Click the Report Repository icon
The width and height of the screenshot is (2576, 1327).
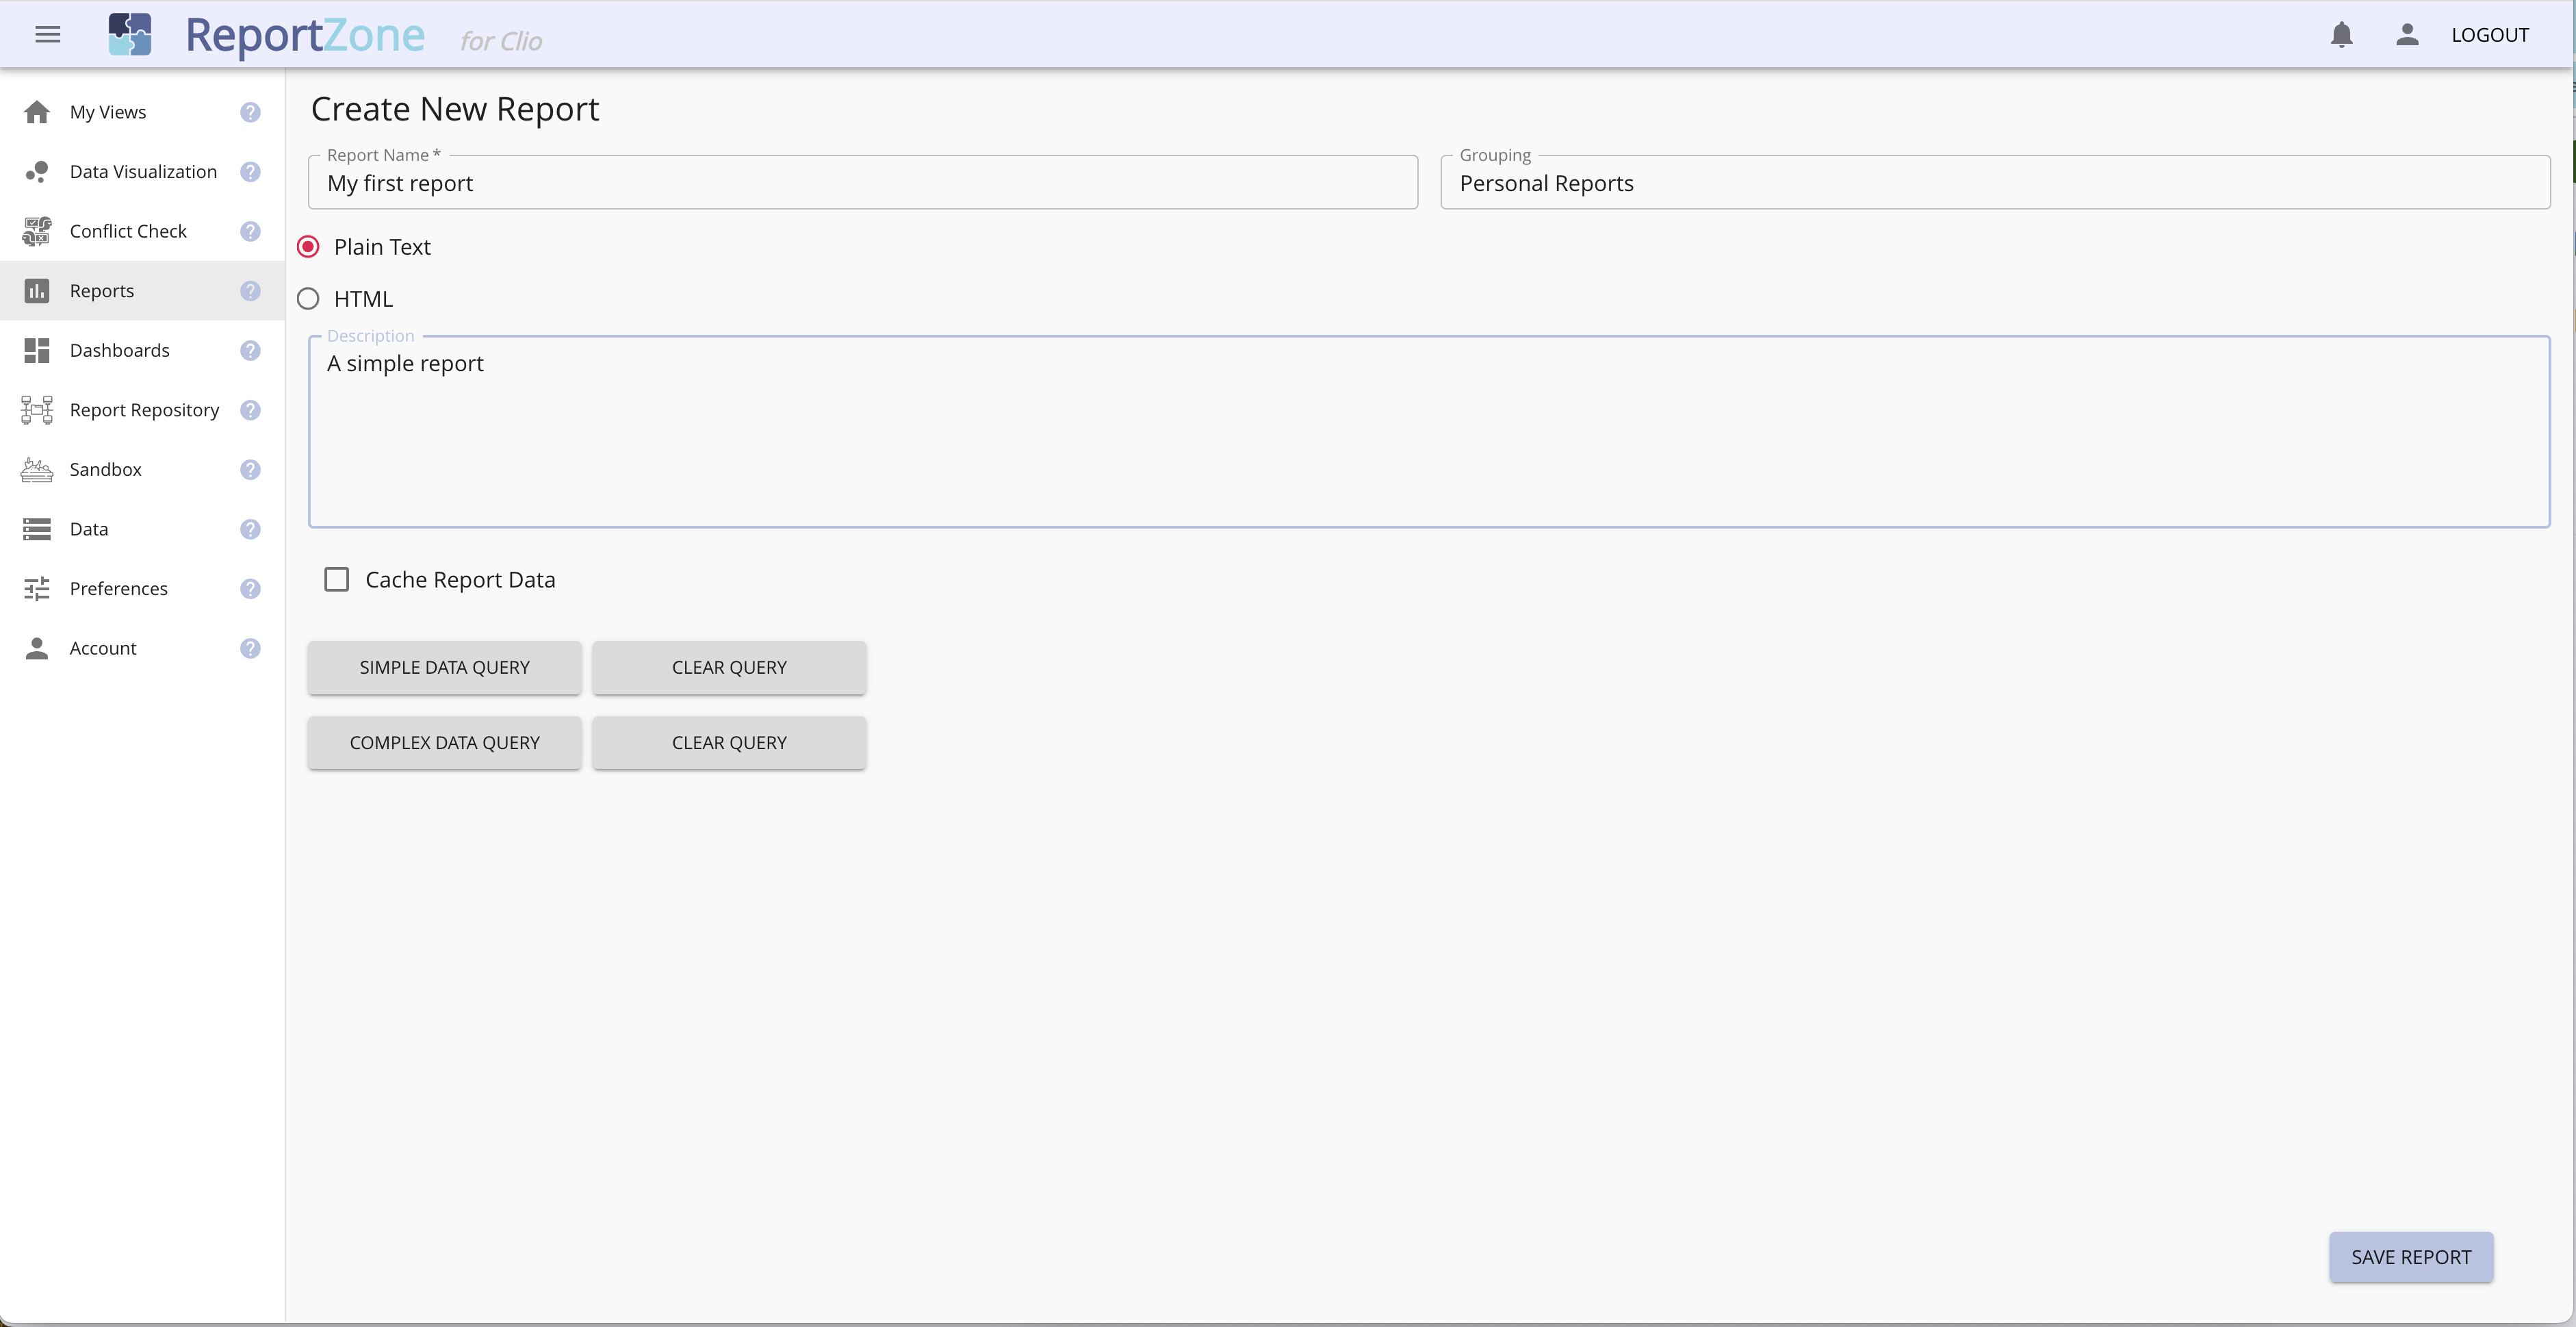(x=37, y=410)
